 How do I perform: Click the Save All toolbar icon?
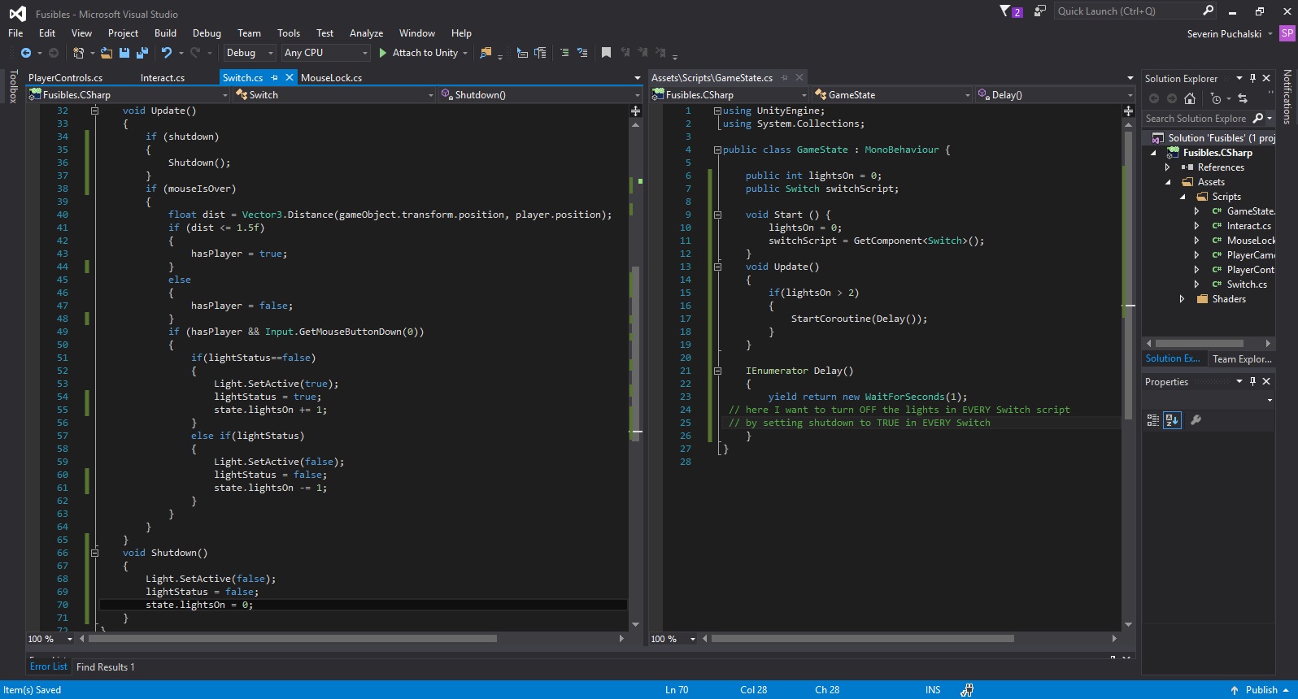click(142, 53)
